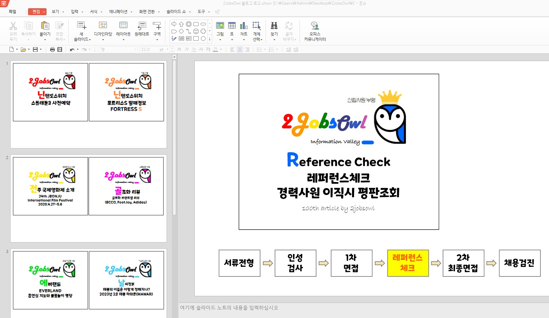Screen dimensions: 549x318
Task: Click the 새 슬라이드 (New Slide) icon
Action: pos(81,26)
